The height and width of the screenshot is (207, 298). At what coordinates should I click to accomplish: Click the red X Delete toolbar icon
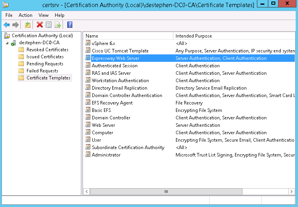click(40, 25)
